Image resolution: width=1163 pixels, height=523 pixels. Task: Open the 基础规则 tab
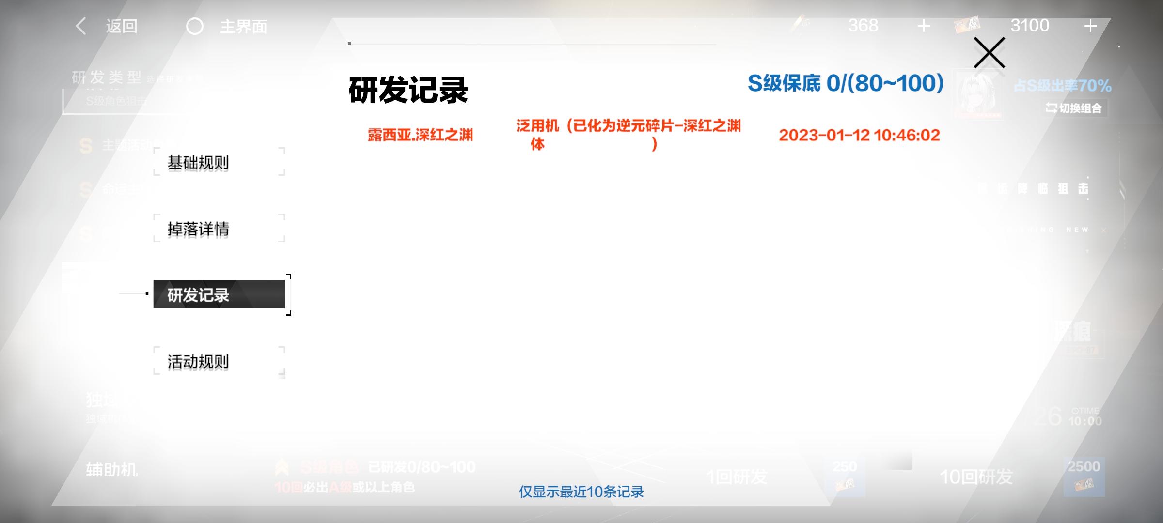[220, 162]
